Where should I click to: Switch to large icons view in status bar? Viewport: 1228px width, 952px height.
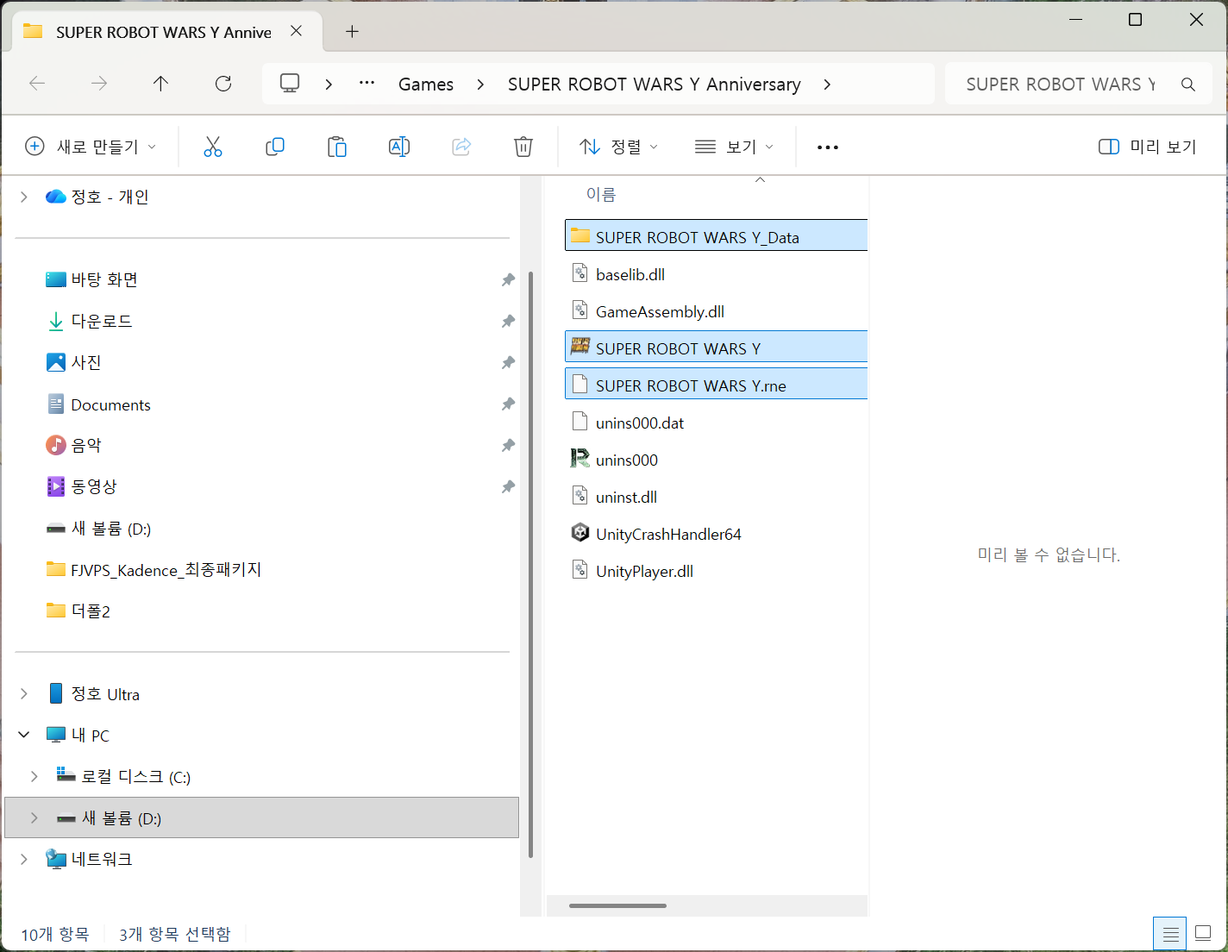point(1203,934)
